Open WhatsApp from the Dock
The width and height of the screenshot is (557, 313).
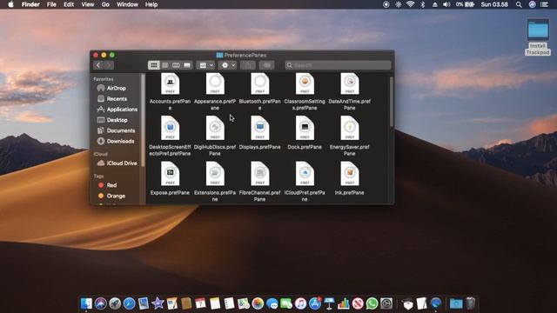(x=372, y=303)
